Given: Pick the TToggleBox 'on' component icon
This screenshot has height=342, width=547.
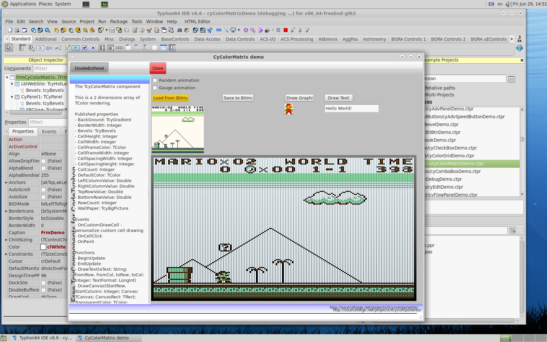Looking at the screenshot, I should [76, 48].
